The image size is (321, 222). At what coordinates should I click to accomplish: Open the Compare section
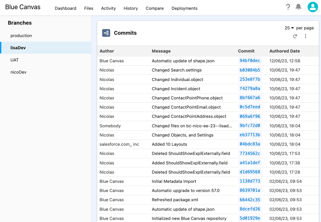(154, 8)
